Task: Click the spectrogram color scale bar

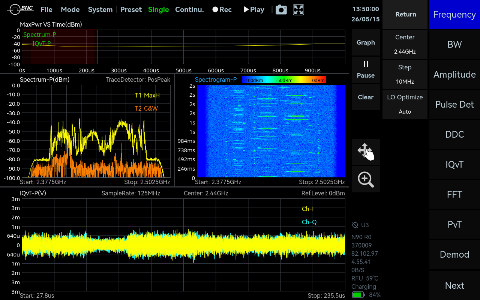Action: pos(284,79)
